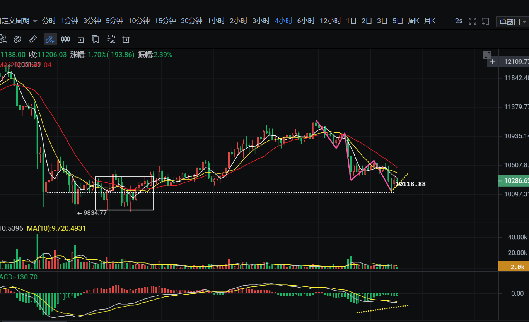Switch to the 2小时 interval
This screenshot has width=529, height=322.
[239, 21]
